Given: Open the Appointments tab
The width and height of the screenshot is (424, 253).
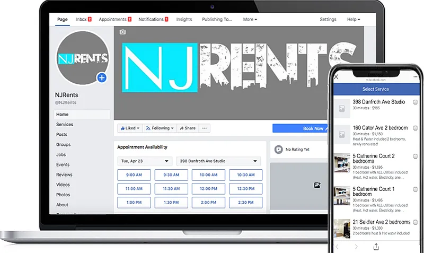Looking at the screenshot, I should [x=115, y=20].
